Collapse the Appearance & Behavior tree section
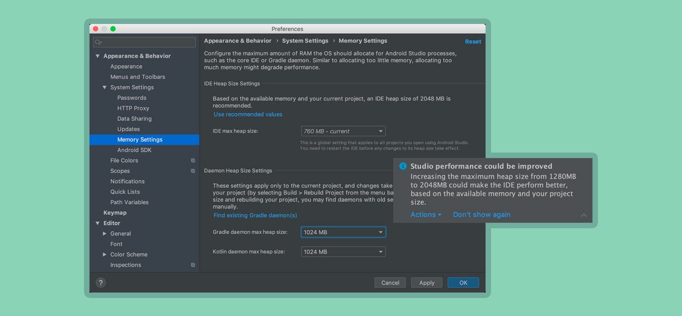This screenshot has width=682, height=316. 98,56
